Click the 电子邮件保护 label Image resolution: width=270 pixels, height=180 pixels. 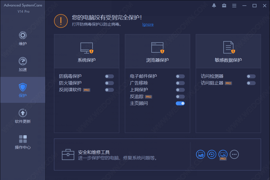(x=143, y=76)
